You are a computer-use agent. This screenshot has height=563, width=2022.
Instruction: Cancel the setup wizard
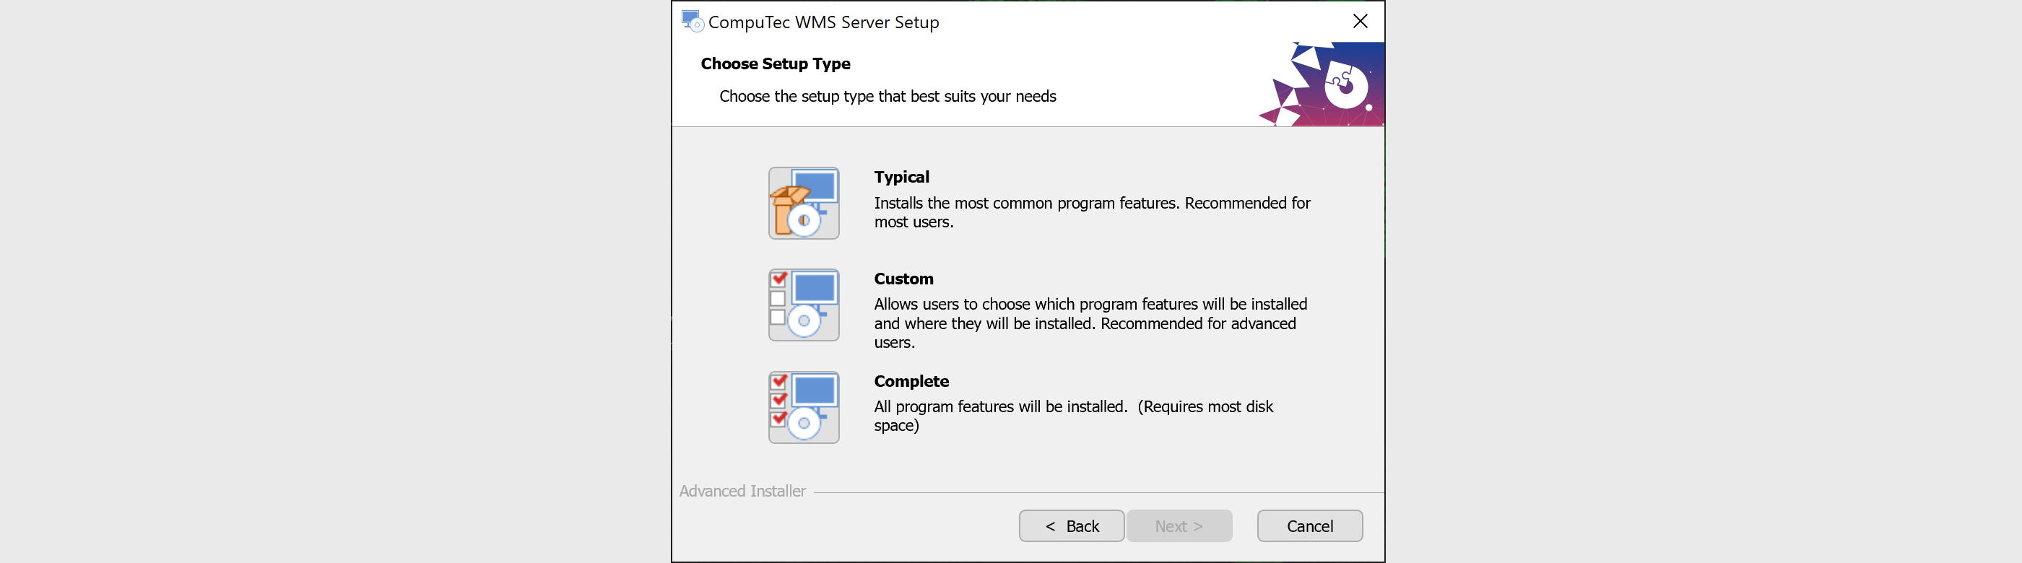1309,526
